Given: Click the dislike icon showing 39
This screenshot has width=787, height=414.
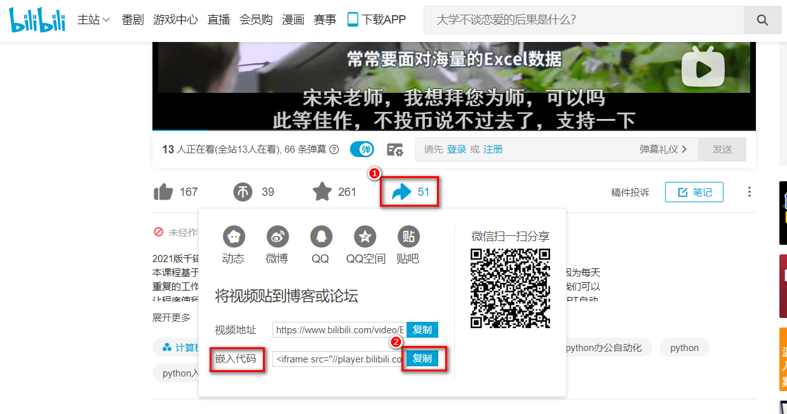Looking at the screenshot, I should 242,191.
